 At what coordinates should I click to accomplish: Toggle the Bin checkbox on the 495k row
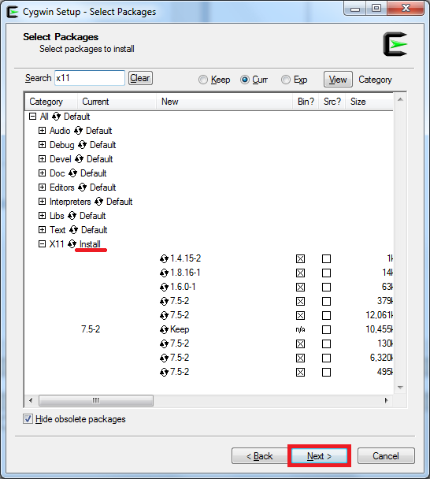point(300,372)
